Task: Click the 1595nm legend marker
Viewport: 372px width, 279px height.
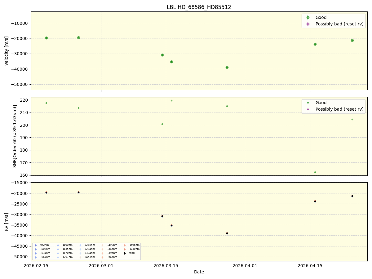Action: click(103, 253)
